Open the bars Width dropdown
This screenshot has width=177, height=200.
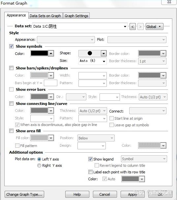93,76
